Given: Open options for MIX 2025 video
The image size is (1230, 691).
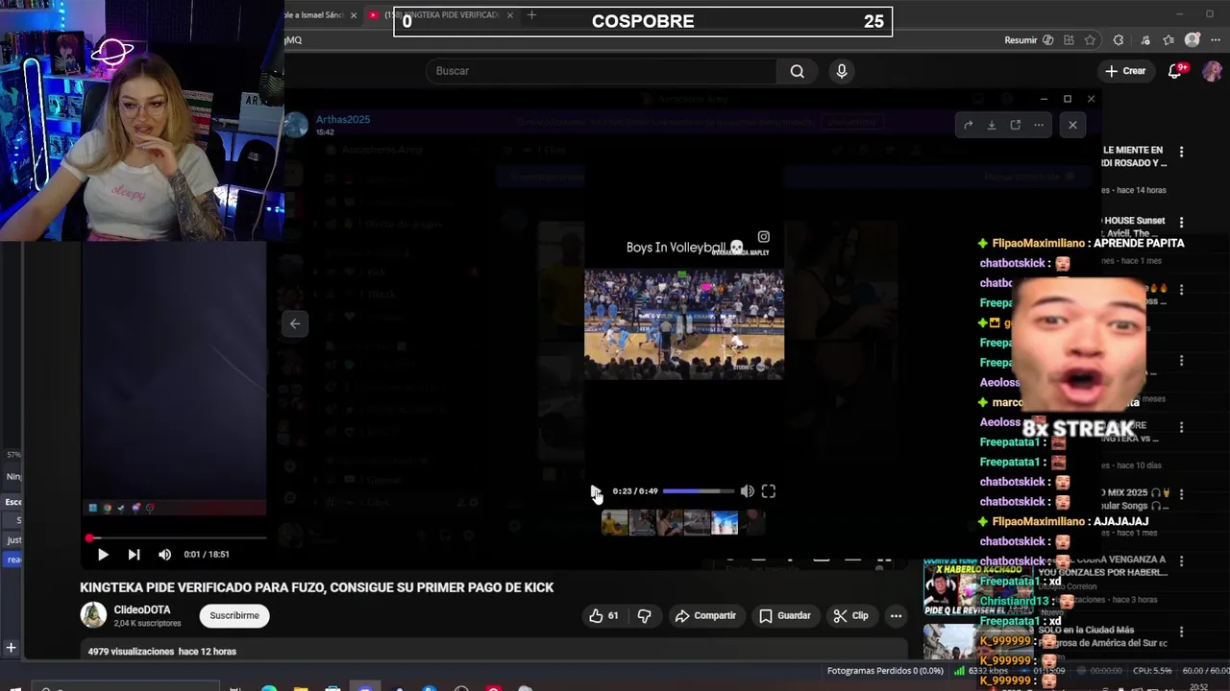Looking at the screenshot, I should point(1181,493).
